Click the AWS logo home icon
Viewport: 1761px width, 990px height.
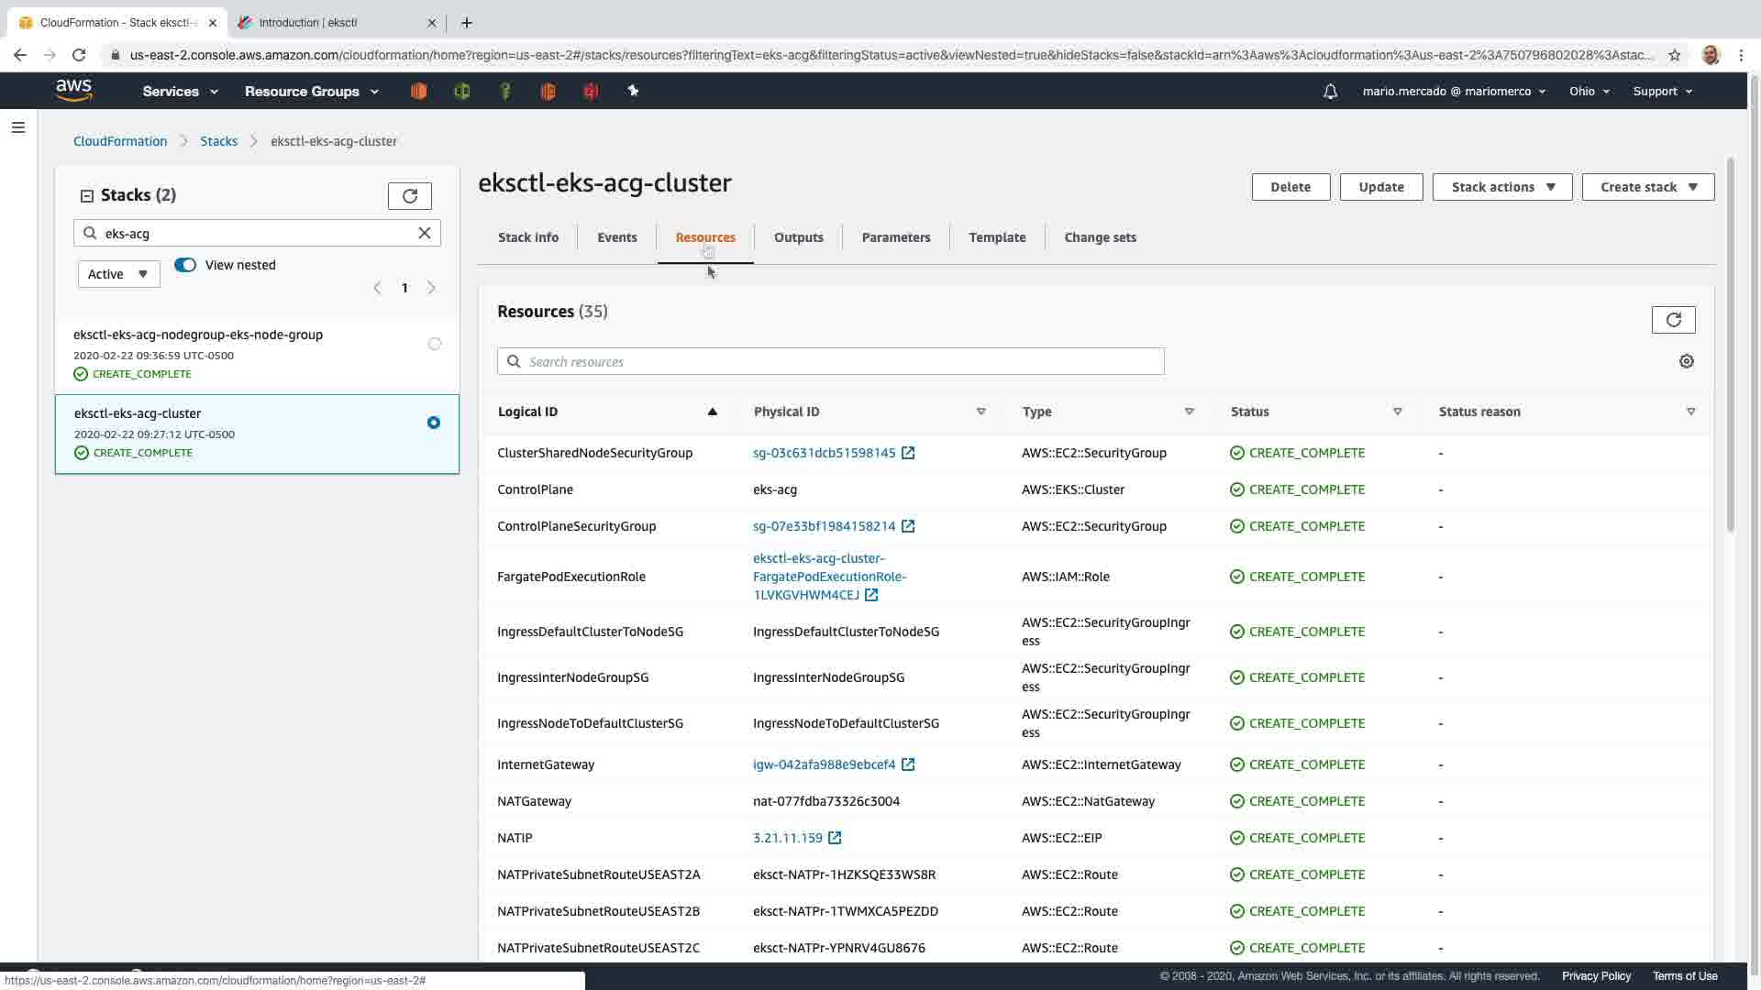click(x=73, y=90)
